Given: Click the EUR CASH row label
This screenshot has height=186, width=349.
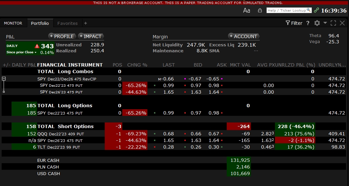Looking at the screenshot, I should [48, 161].
